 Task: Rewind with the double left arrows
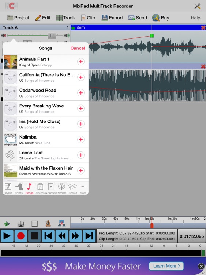[62, 236]
